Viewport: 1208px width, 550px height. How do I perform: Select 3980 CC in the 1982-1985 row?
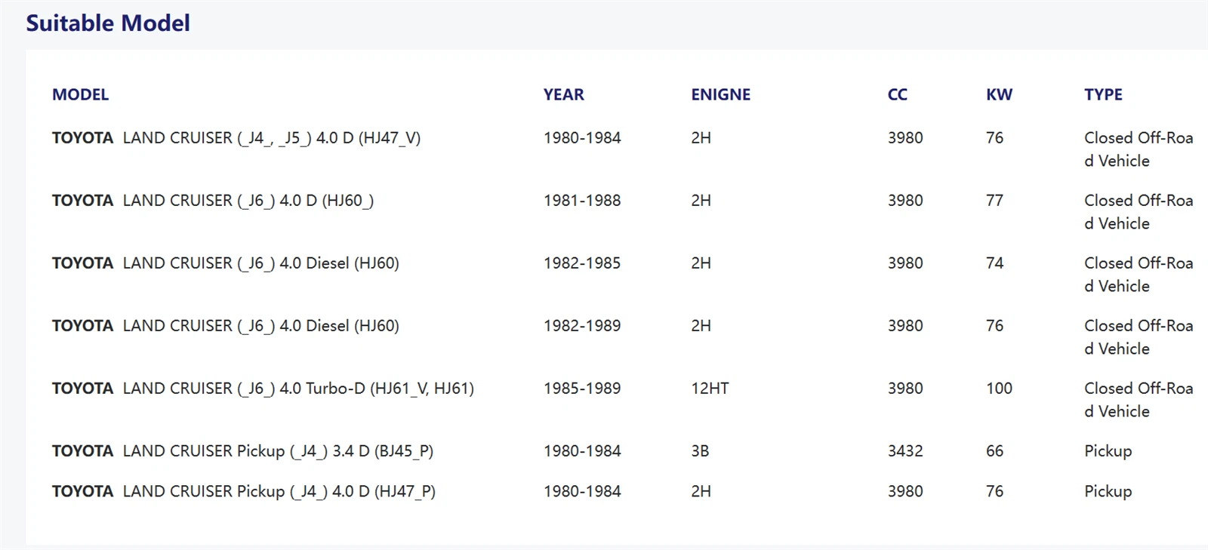coord(905,263)
